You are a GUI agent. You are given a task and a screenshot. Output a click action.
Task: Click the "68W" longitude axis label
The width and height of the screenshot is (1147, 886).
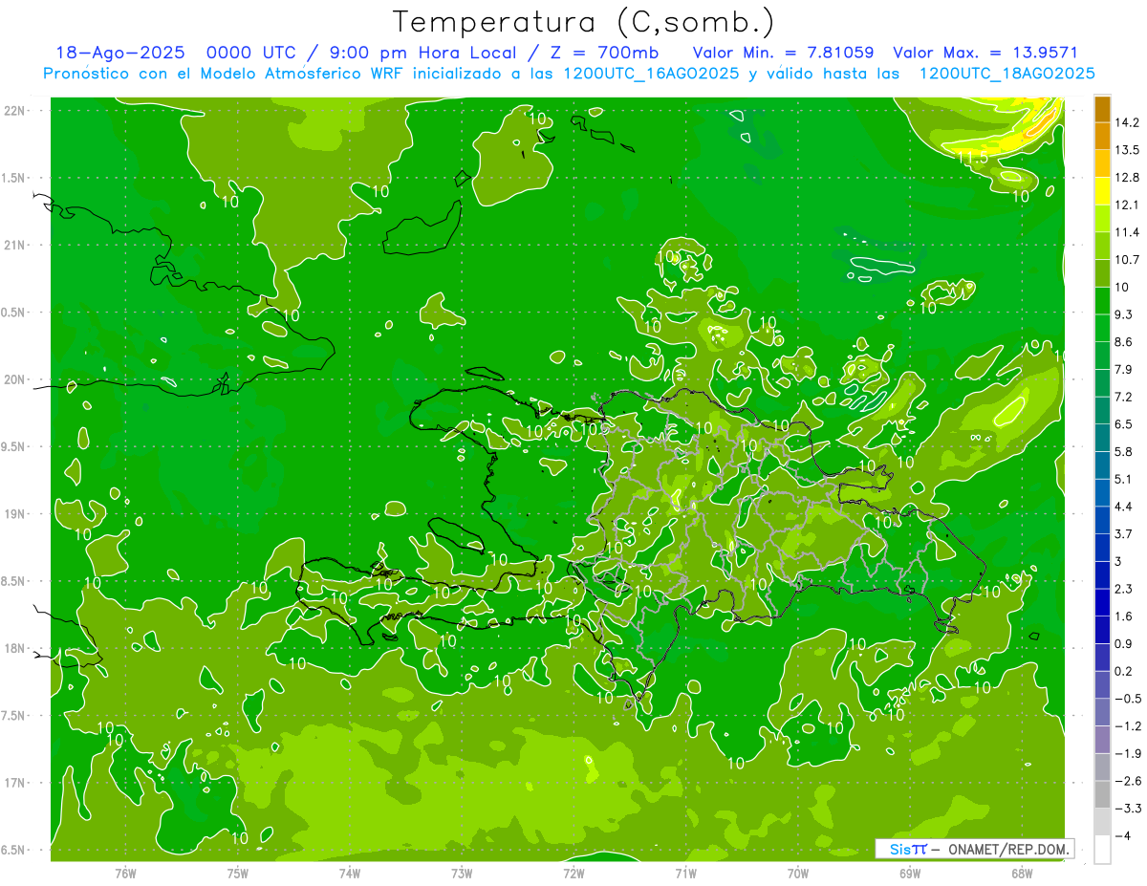(x=1021, y=873)
